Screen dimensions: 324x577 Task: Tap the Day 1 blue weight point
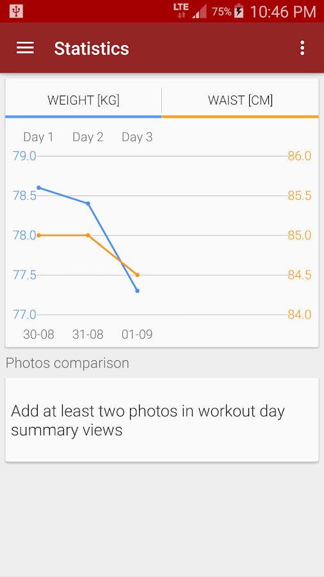coord(38,188)
